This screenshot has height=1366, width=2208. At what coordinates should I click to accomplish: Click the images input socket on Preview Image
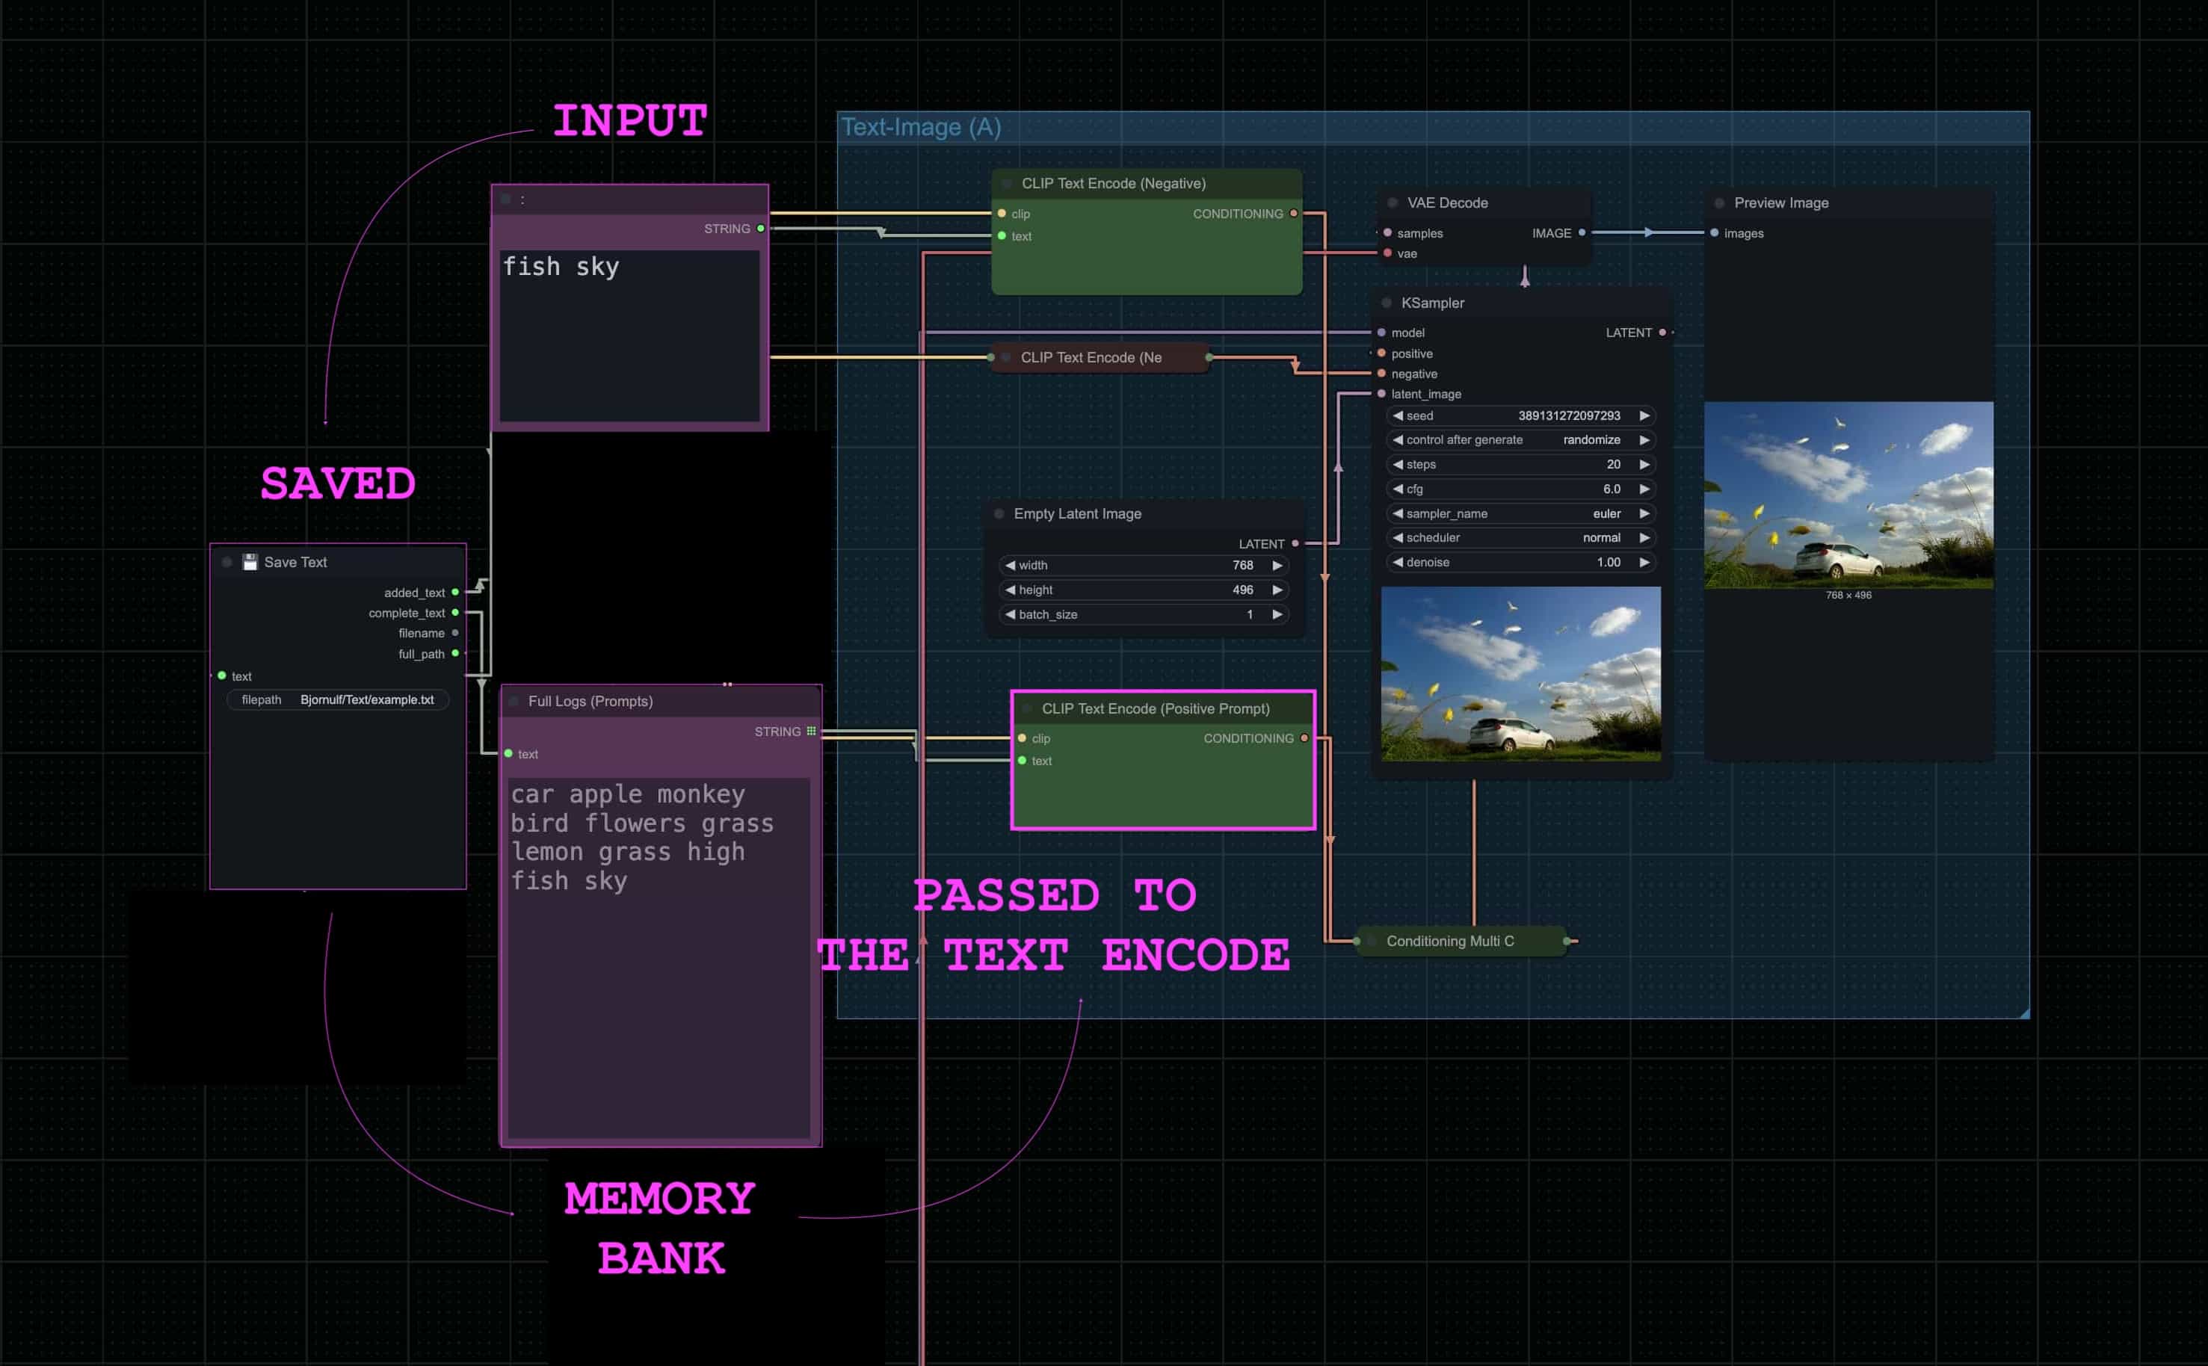tap(1715, 232)
